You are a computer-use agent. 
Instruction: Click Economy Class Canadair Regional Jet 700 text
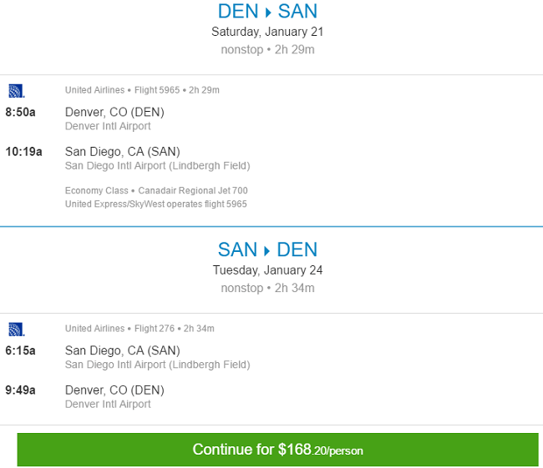click(156, 190)
